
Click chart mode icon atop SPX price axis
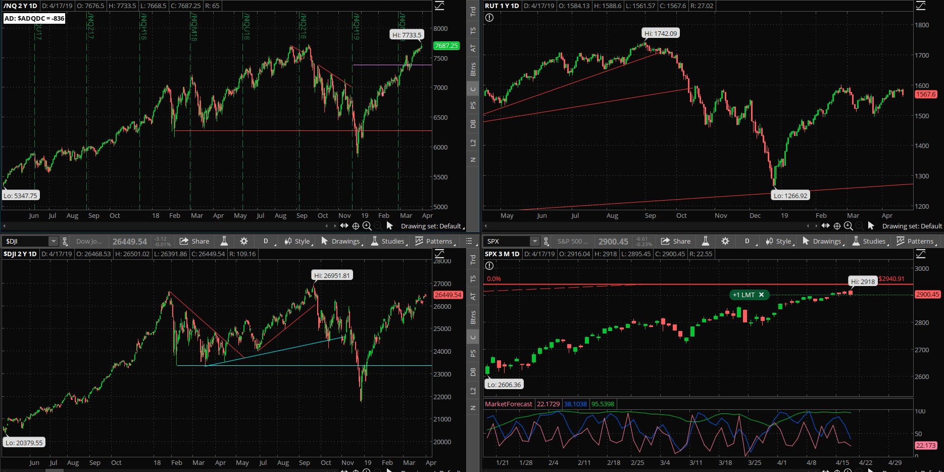pos(921,254)
